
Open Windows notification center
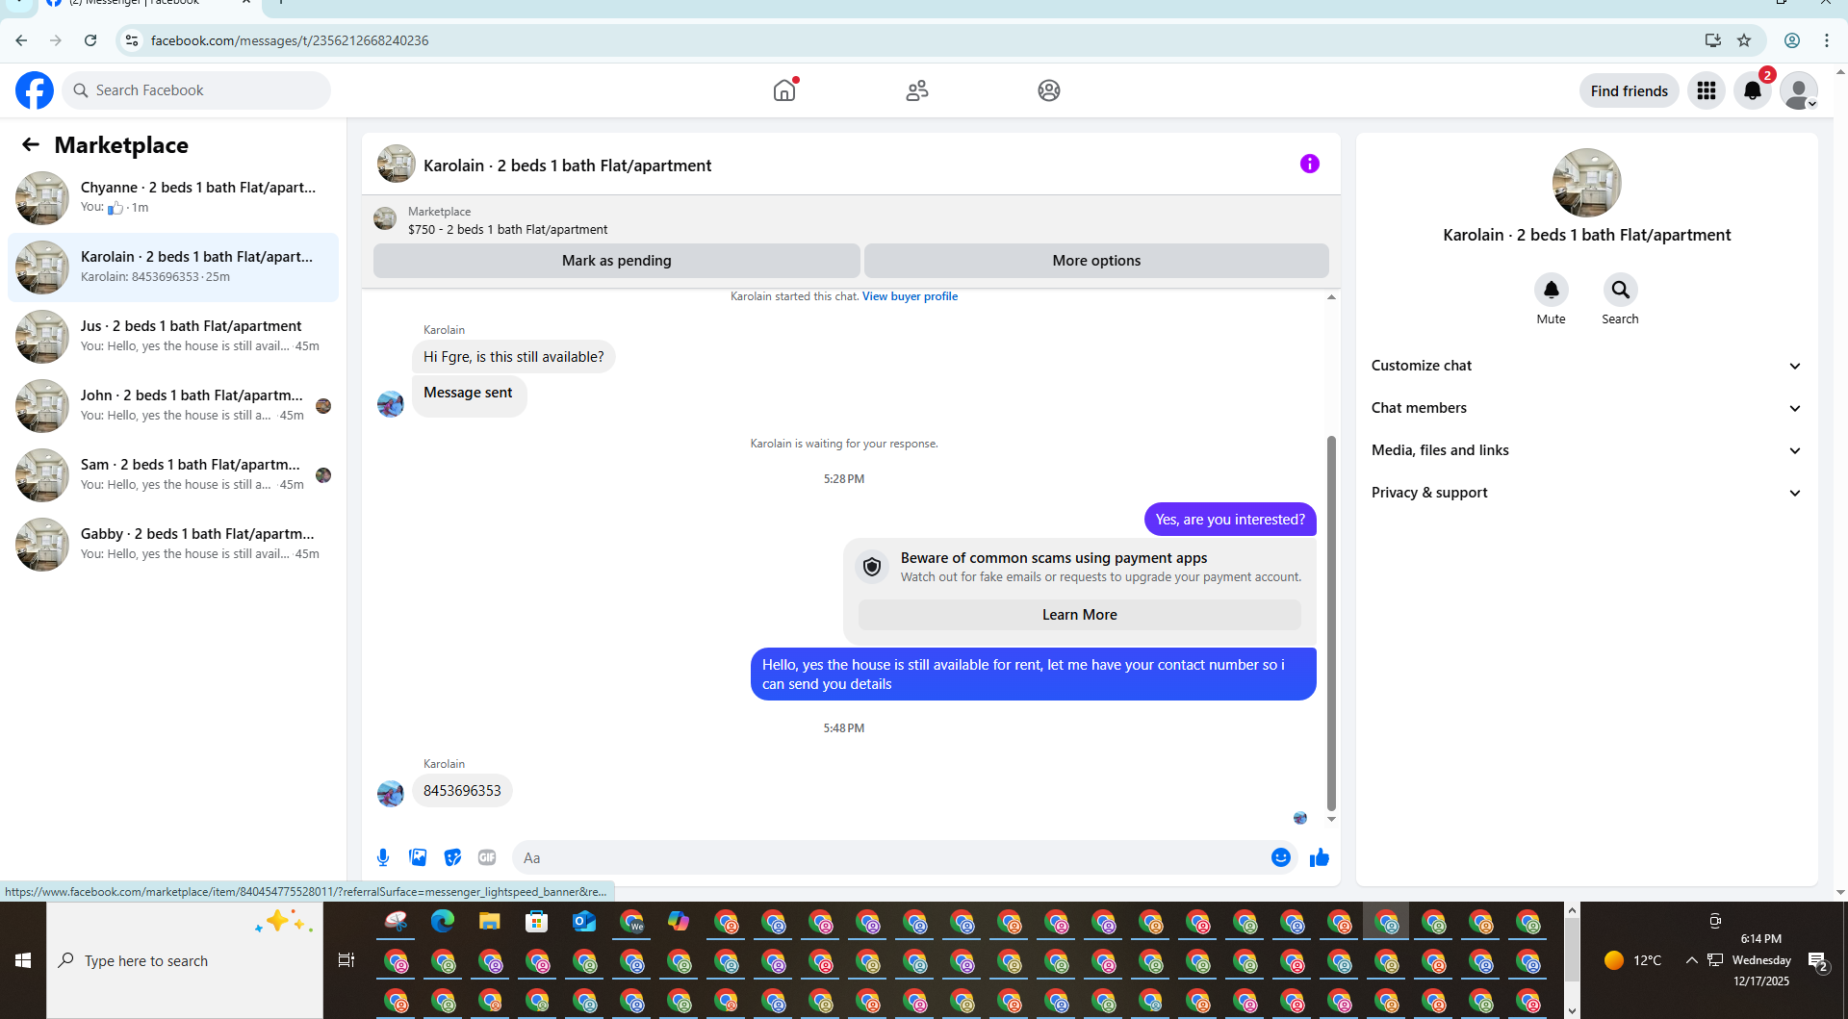[1817, 960]
